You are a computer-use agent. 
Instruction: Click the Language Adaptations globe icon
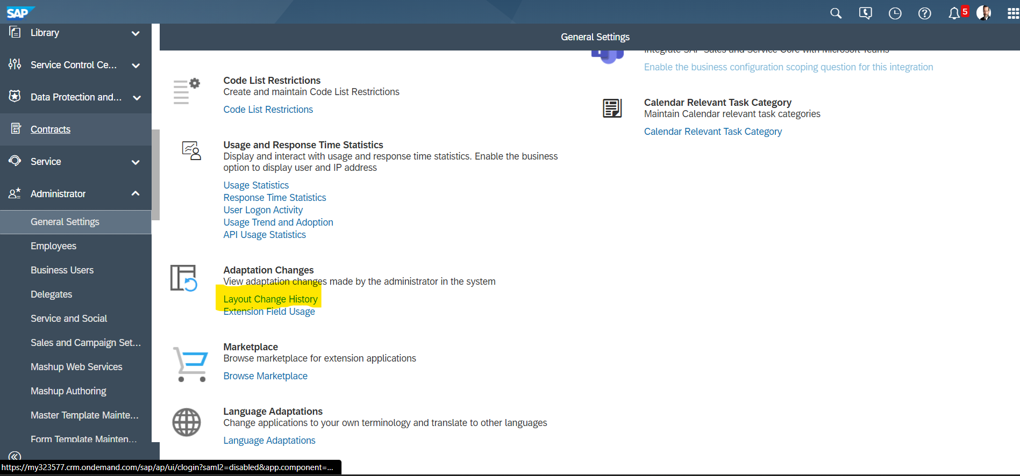[187, 422]
